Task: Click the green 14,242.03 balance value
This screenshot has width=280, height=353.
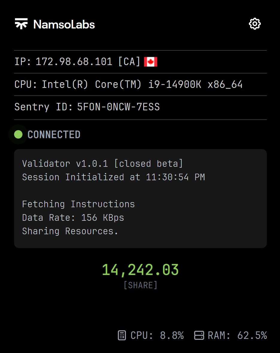Action: [140, 270]
